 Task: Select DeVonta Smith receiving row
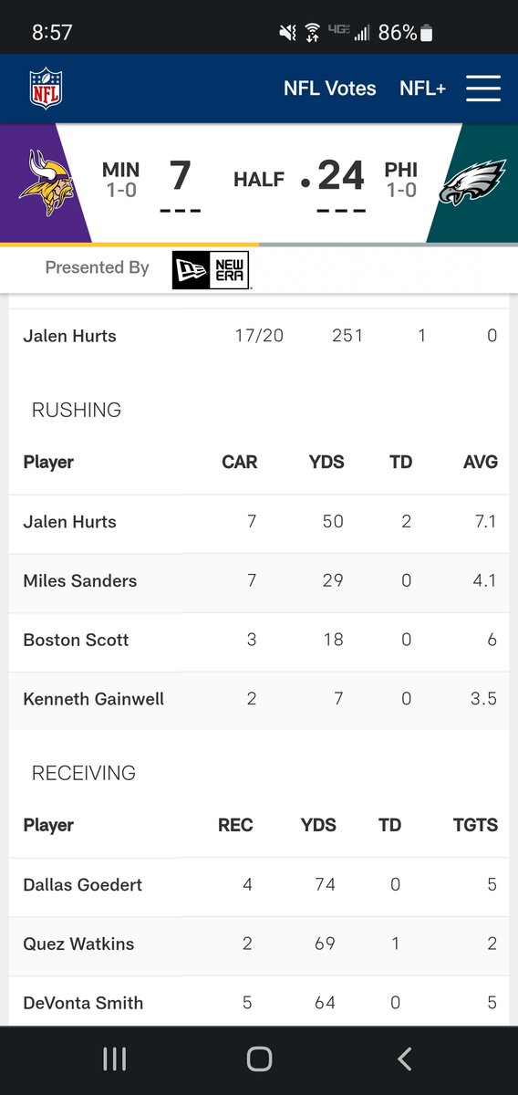coord(259,1001)
